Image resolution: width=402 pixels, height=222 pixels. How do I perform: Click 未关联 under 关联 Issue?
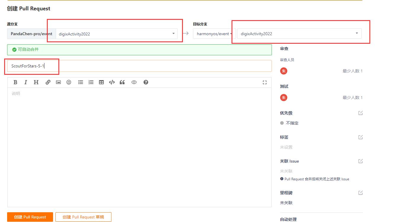286,171
